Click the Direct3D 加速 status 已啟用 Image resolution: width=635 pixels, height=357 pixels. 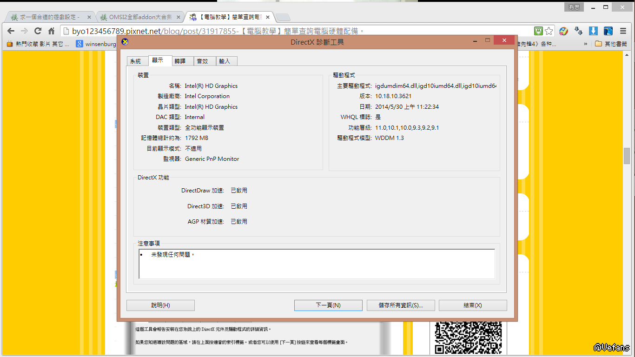pyautogui.click(x=239, y=206)
